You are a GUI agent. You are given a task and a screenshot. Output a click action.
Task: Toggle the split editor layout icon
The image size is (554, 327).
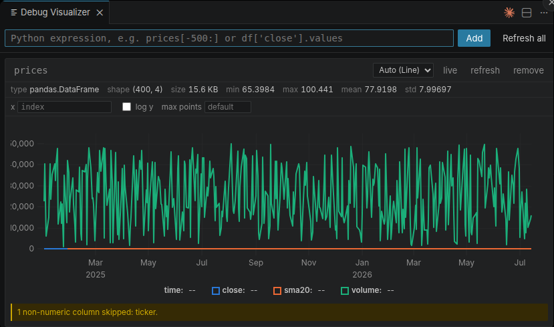[x=527, y=13]
